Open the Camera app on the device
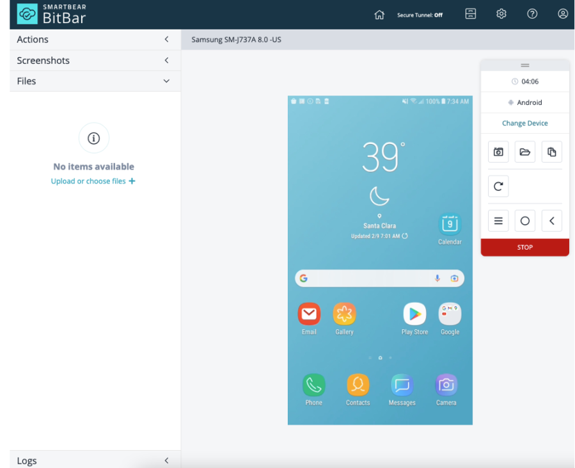Image resolution: width=575 pixels, height=468 pixels. pyautogui.click(x=446, y=389)
